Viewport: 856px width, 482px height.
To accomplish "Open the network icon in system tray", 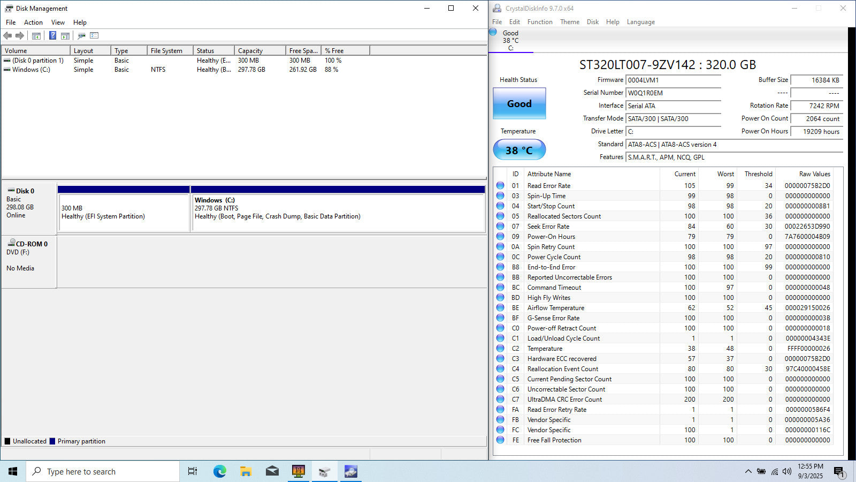I will coord(774,471).
